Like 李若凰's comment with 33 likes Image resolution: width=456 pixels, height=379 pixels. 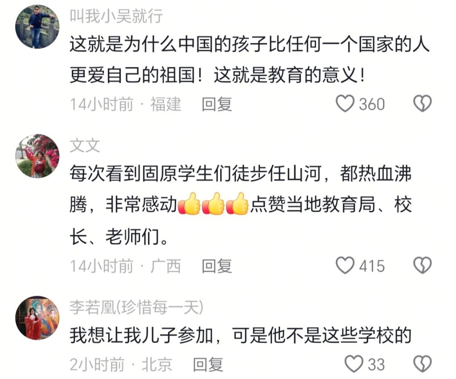coord(353,364)
